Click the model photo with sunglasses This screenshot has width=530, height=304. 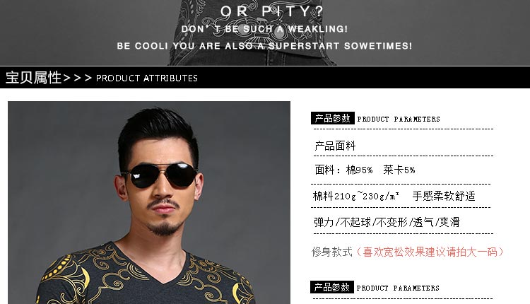click(x=149, y=202)
